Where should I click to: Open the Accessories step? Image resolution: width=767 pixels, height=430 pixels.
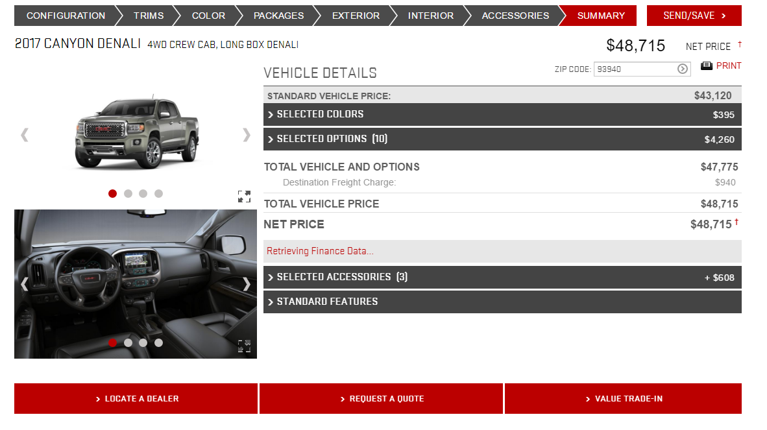tap(515, 16)
